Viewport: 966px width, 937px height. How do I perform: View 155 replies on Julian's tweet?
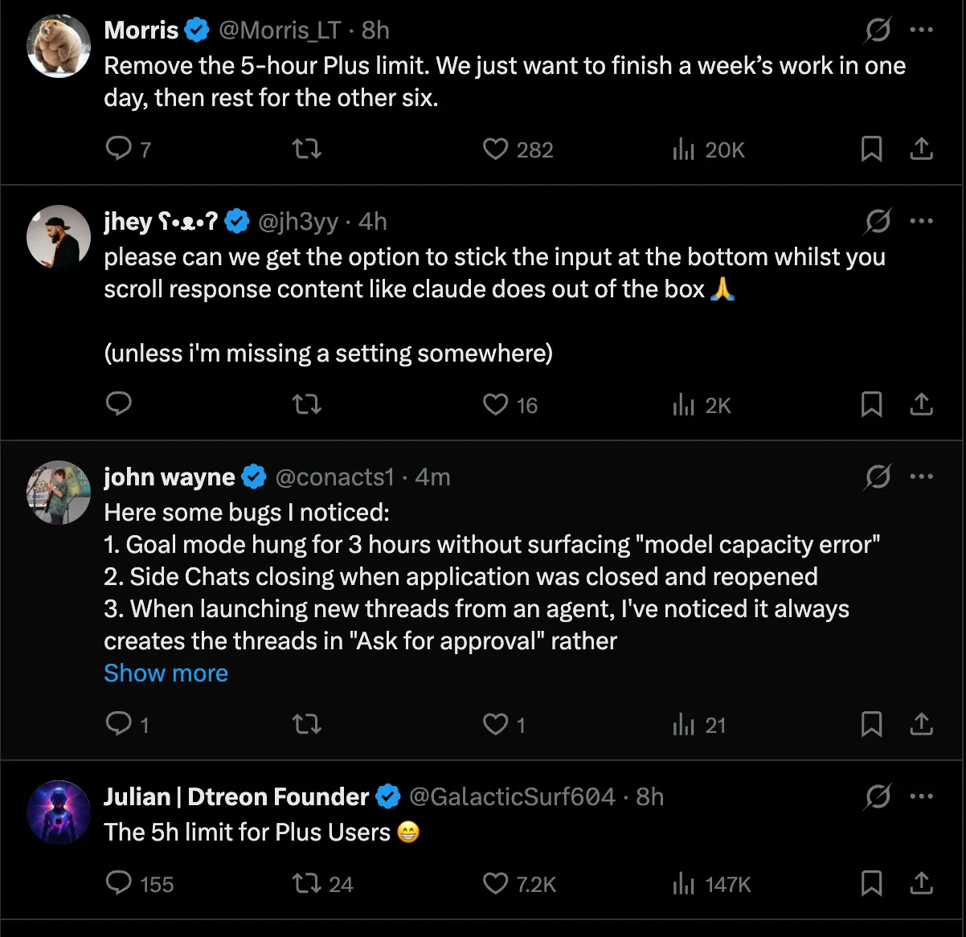pyautogui.click(x=140, y=884)
